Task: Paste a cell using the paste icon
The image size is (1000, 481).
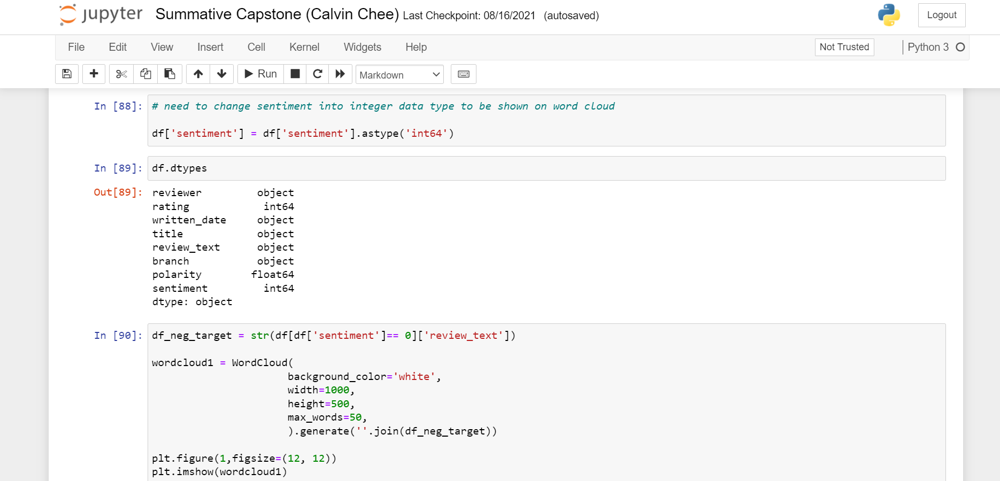Action: tap(170, 74)
